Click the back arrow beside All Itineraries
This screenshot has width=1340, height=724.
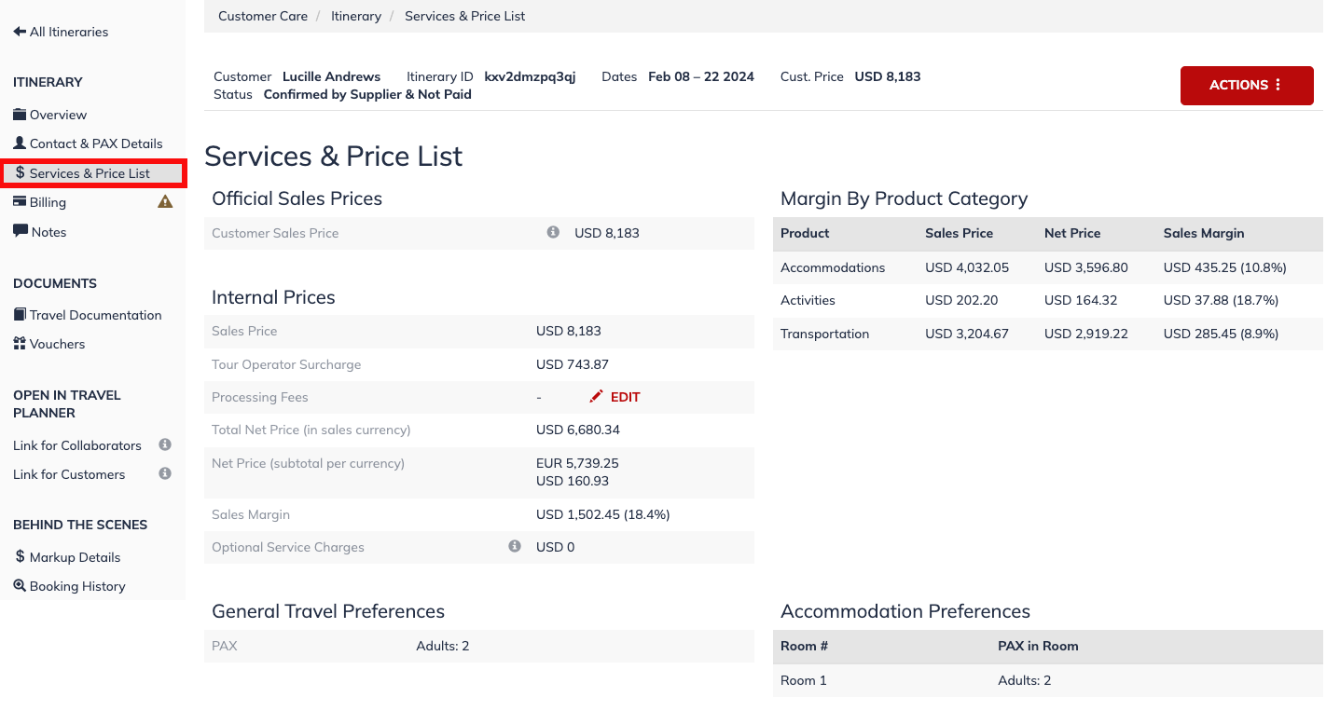pos(20,32)
